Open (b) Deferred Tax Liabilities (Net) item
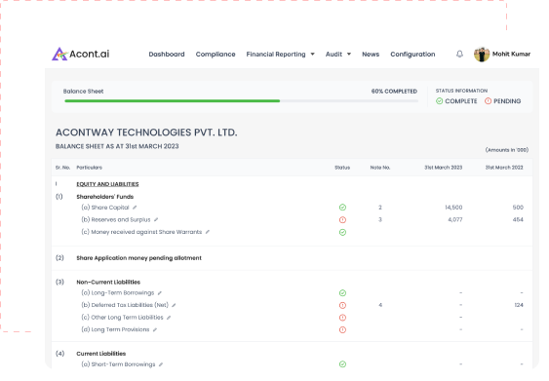Viewport: 549px width, 381px height. coord(125,305)
